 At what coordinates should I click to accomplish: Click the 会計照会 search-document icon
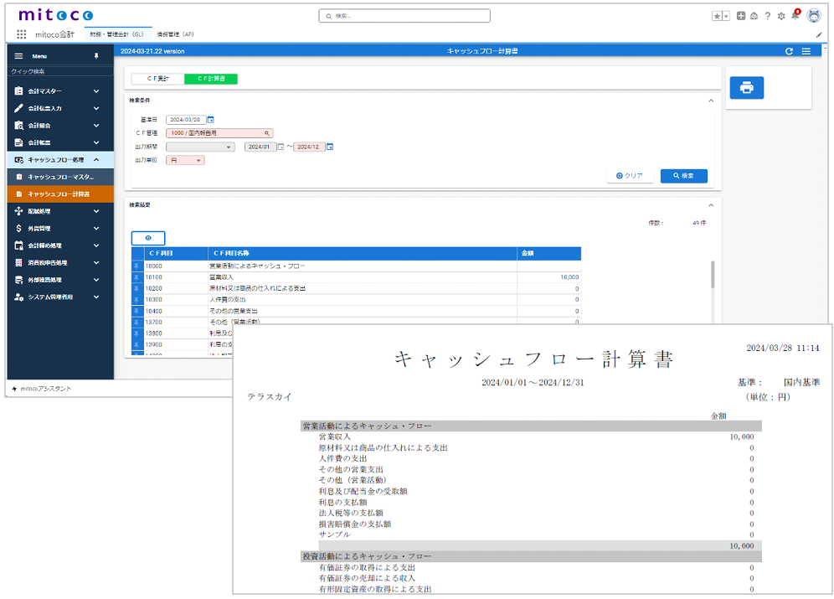[x=18, y=126]
